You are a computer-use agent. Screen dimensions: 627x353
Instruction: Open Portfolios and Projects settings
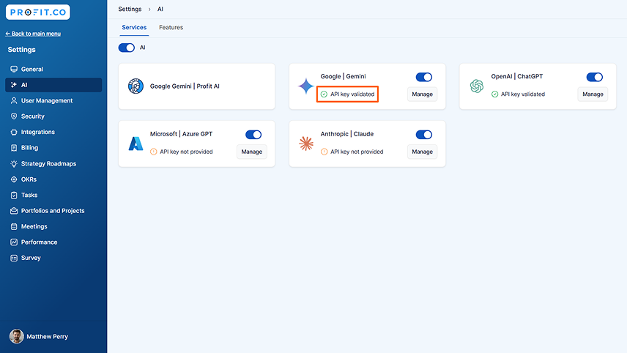coord(53,211)
